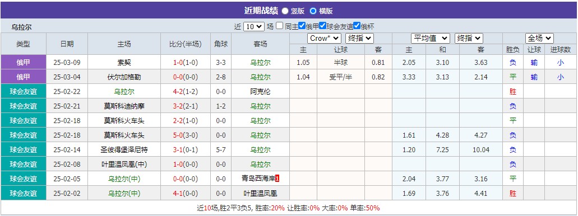Click the 3.63 away odds value
This screenshot has width=578, height=216.
pyautogui.click(x=481, y=63)
